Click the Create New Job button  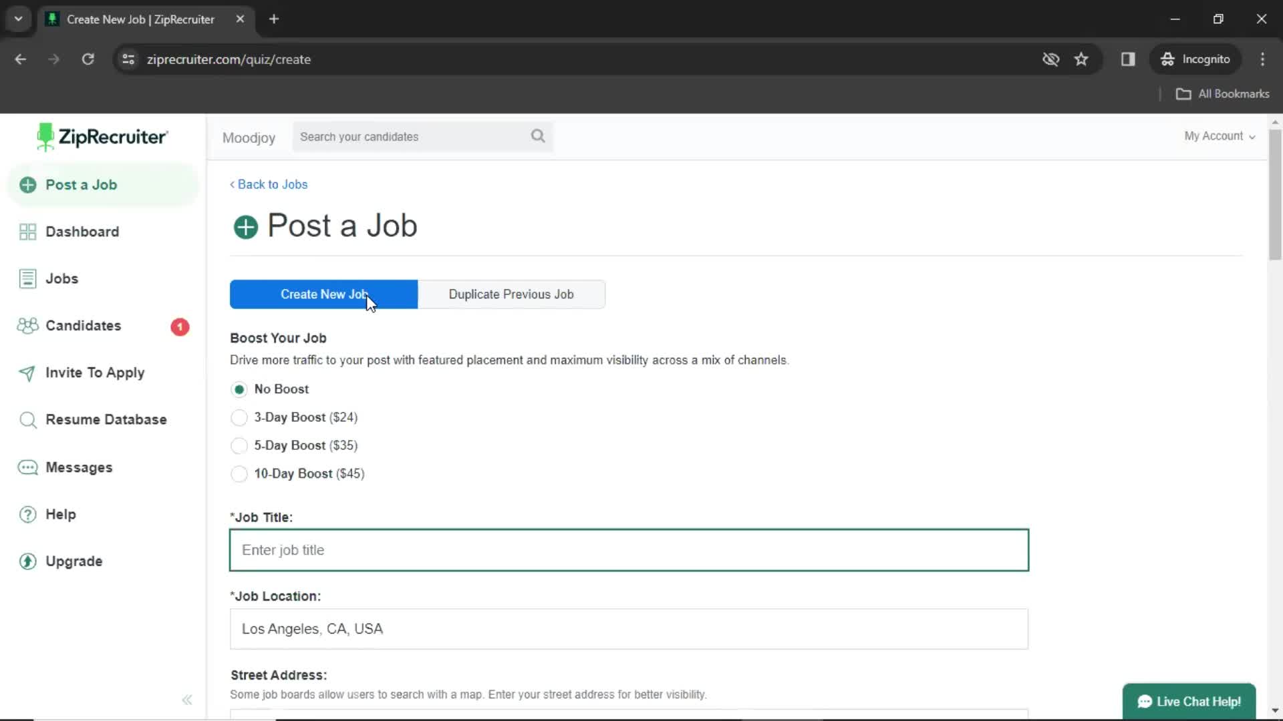click(324, 294)
